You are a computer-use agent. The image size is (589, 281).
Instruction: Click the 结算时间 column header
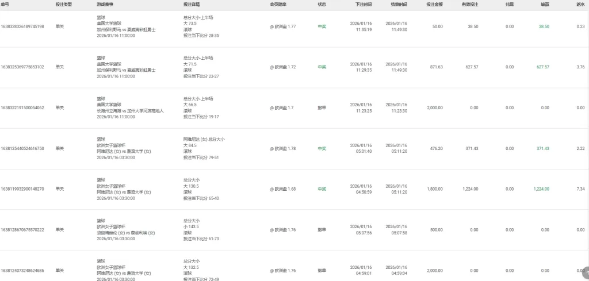tap(399, 4)
